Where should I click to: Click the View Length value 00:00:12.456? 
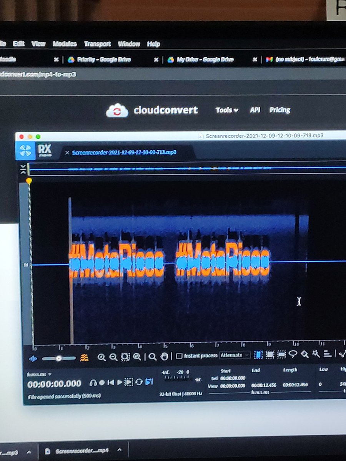[296, 385]
